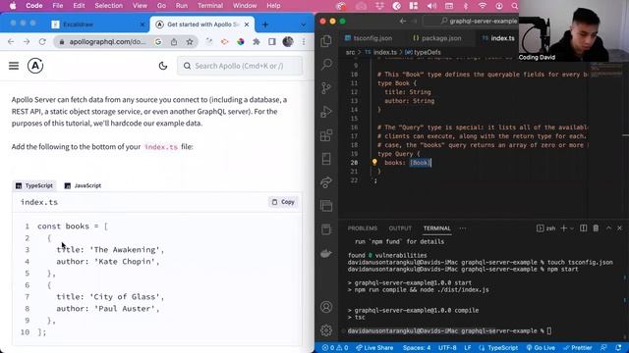Open the Source Control view

(x=326, y=88)
